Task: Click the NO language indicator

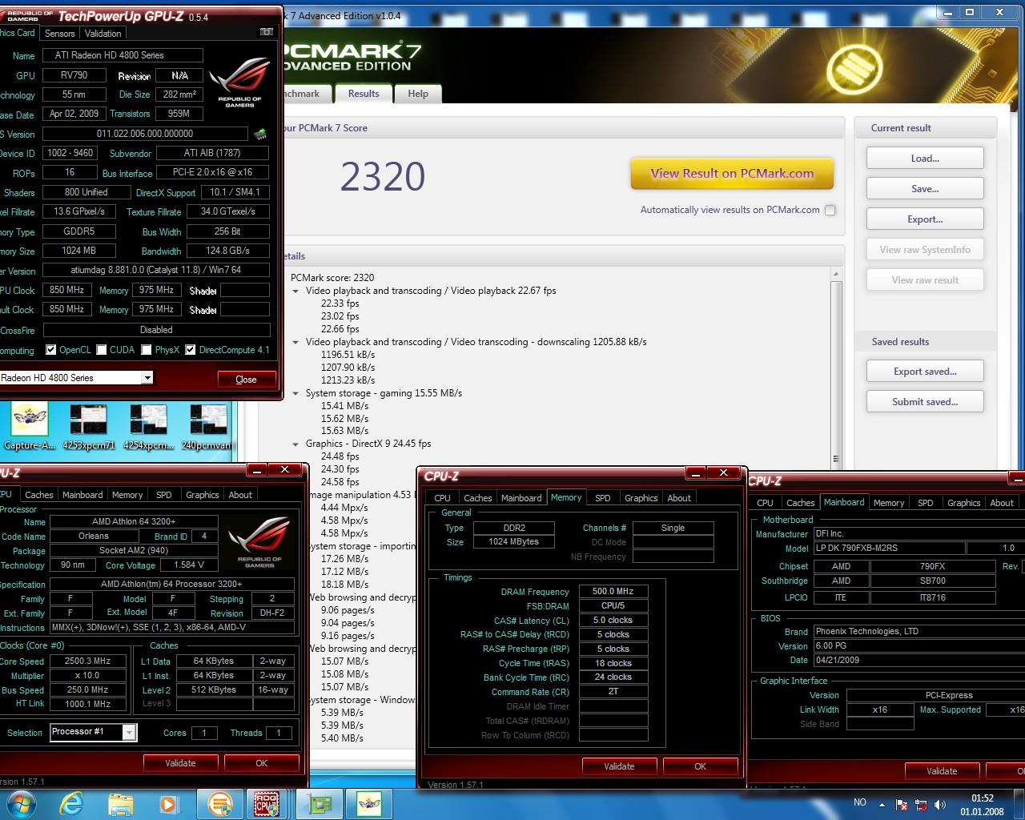Action: click(860, 802)
